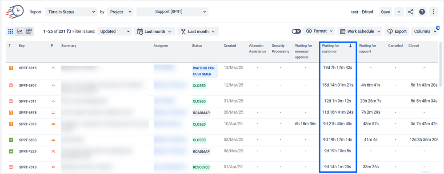The height and width of the screenshot is (174, 444).
Task: Click the WAITING FOR CUSTOMER status badge
Action: click(205, 71)
